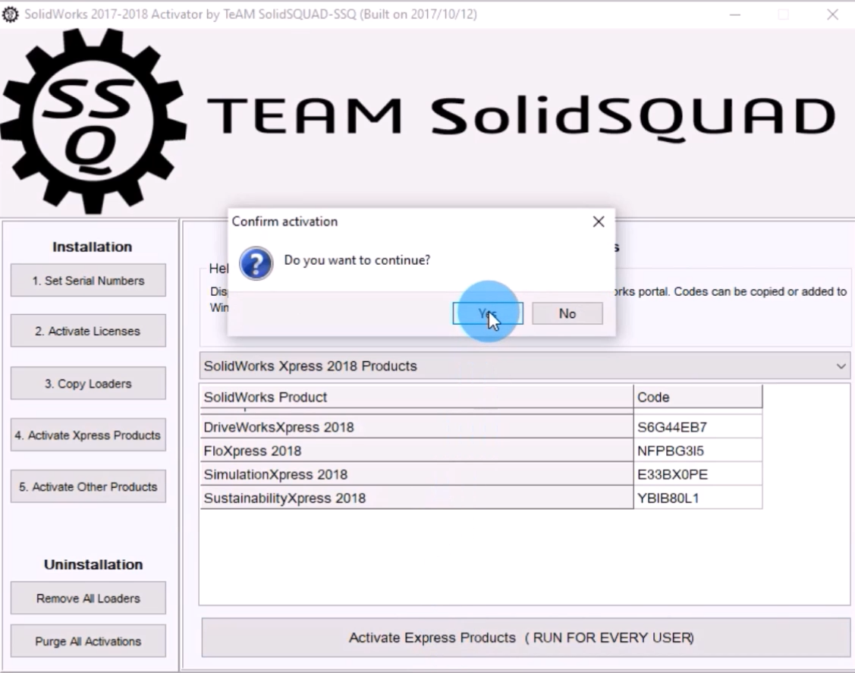The image size is (855, 673).
Task: Click the SolidWorks Product column header
Action: point(416,397)
